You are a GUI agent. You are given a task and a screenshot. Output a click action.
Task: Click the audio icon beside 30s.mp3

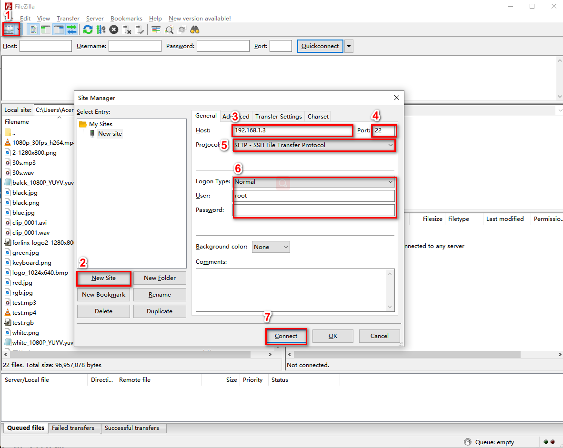click(8, 163)
